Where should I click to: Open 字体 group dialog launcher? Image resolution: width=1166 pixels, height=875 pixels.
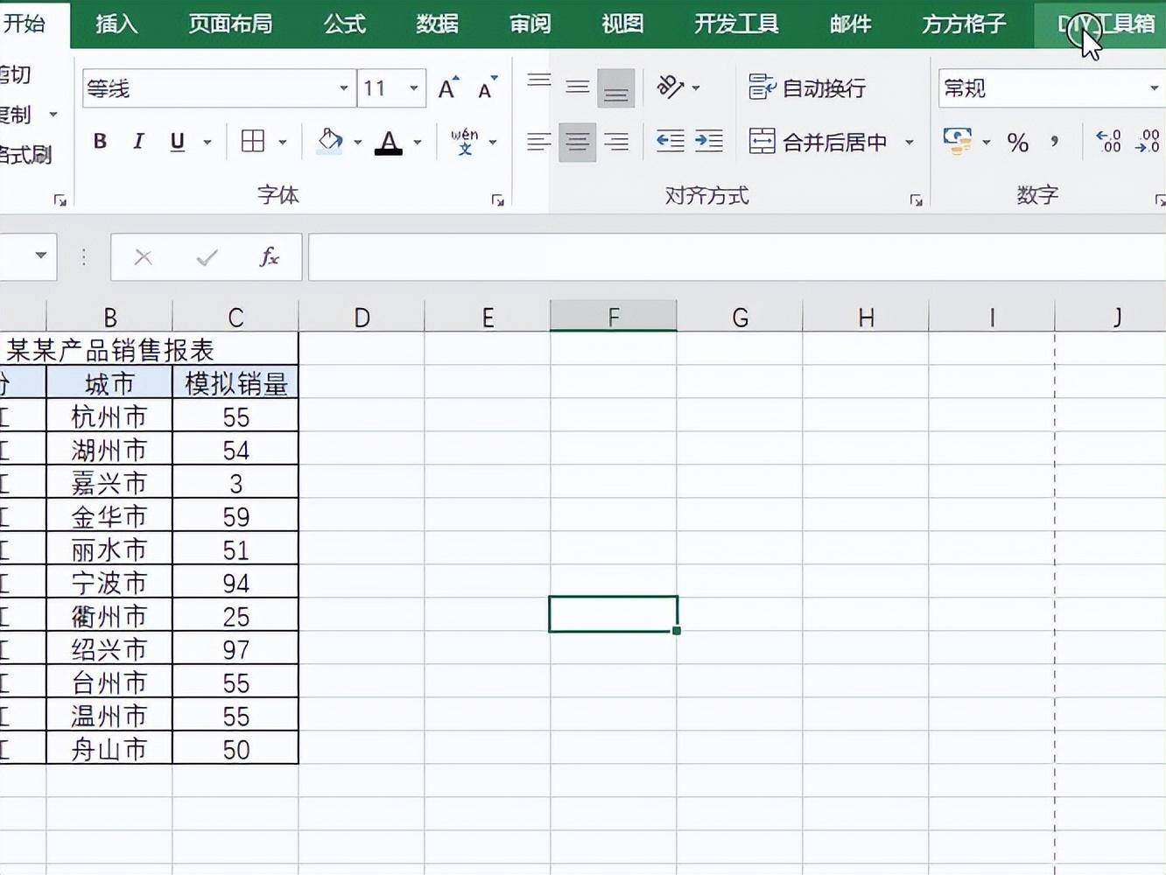(x=498, y=200)
